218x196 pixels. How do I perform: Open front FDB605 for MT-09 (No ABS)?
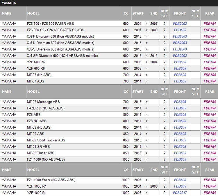point(180,127)
